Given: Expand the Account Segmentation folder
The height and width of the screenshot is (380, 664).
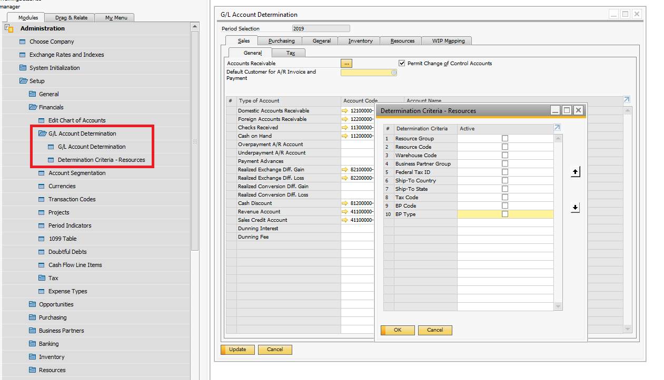Looking at the screenshot, I should tap(42, 173).
